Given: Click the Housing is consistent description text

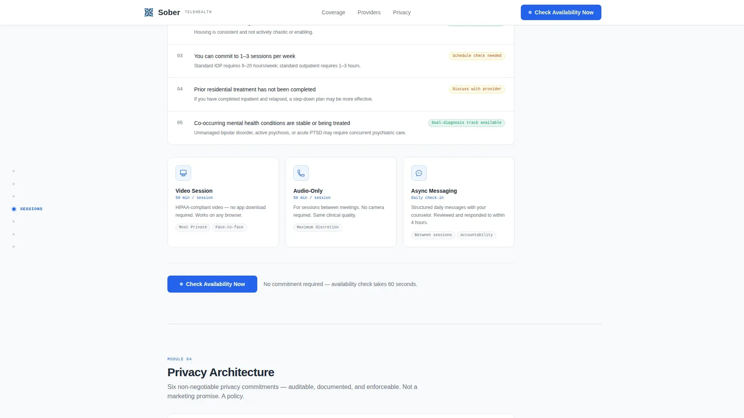Looking at the screenshot, I should pyautogui.click(x=254, y=32).
